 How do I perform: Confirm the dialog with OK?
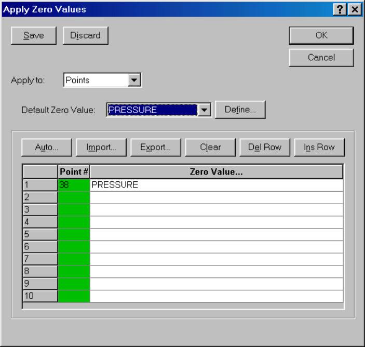(x=321, y=35)
